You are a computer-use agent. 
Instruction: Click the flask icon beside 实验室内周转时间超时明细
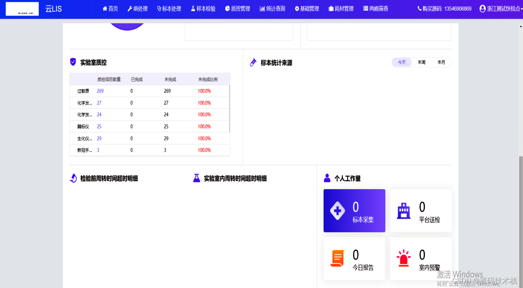(197, 178)
